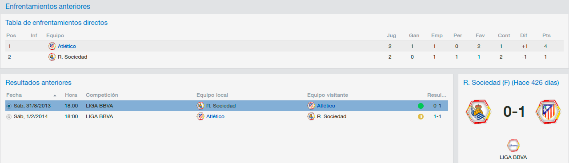Viewport: 569px width, 163px height.
Task: Sort head-to-head table by Pts header
Action: 546,36
